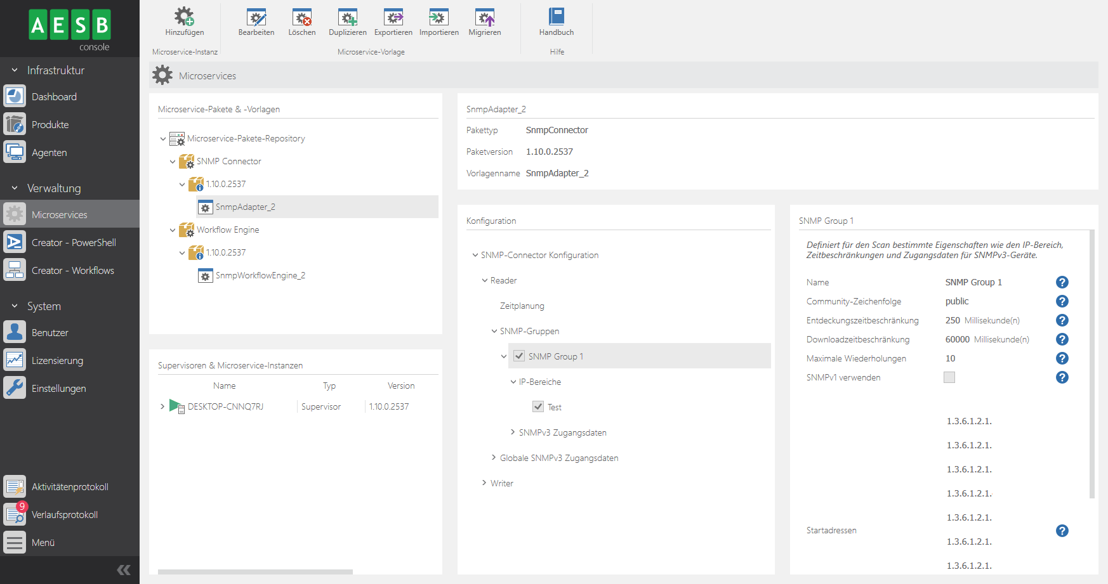Expand the Writer configuration node
Image resolution: width=1108 pixels, height=584 pixels.
pyautogui.click(x=484, y=483)
